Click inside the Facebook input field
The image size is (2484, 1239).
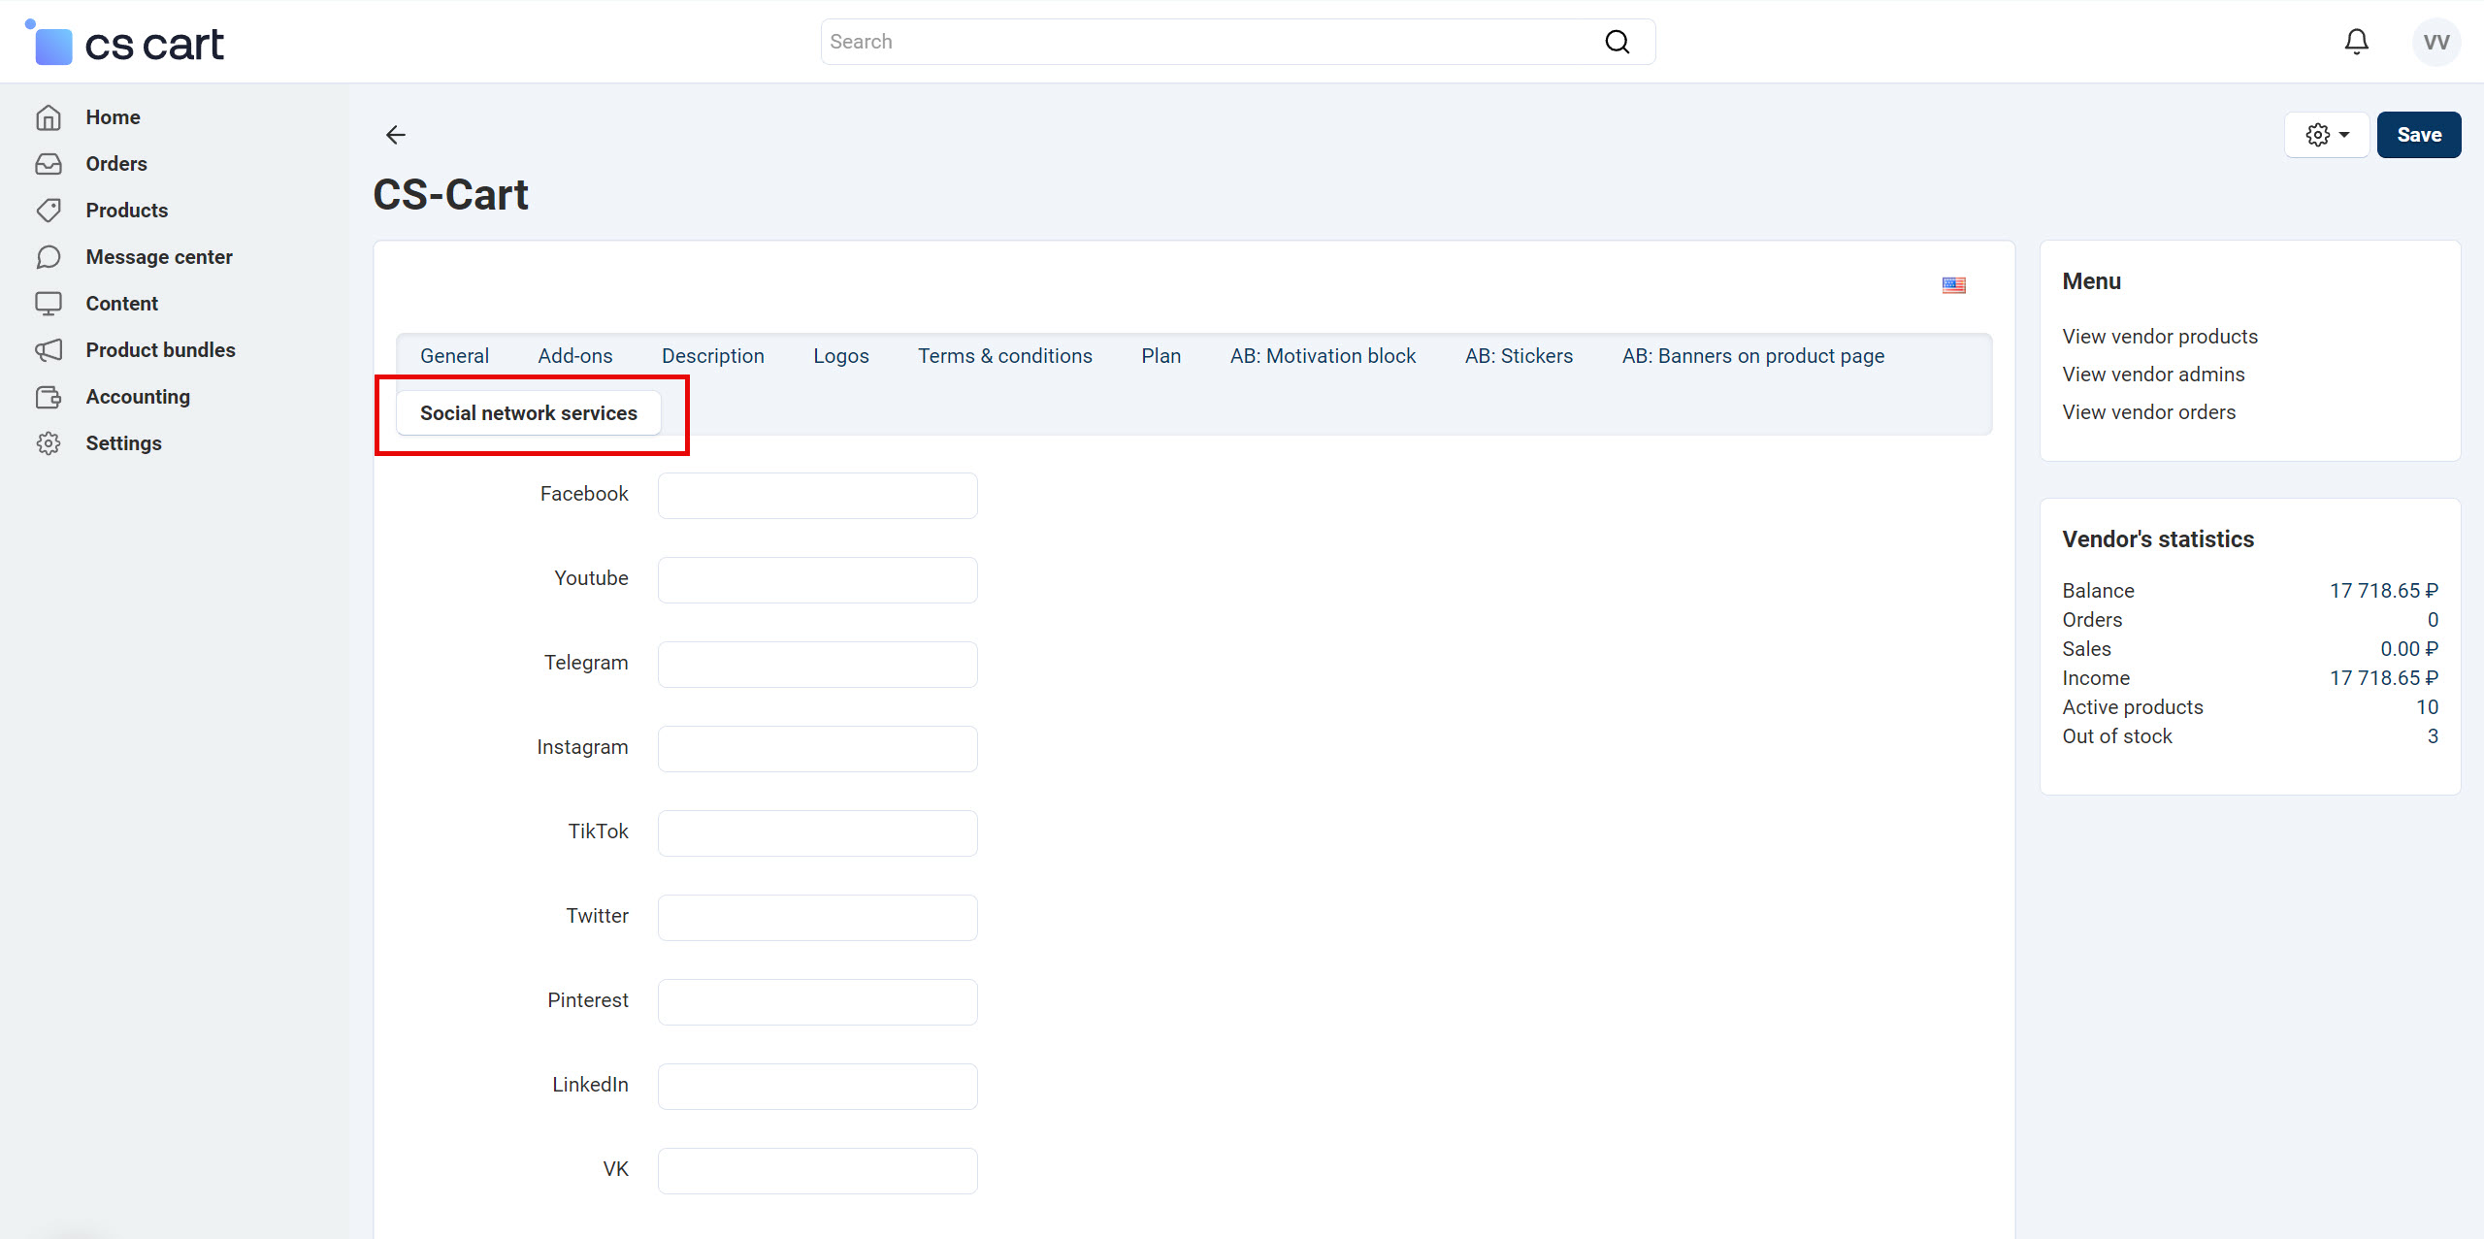tap(816, 495)
